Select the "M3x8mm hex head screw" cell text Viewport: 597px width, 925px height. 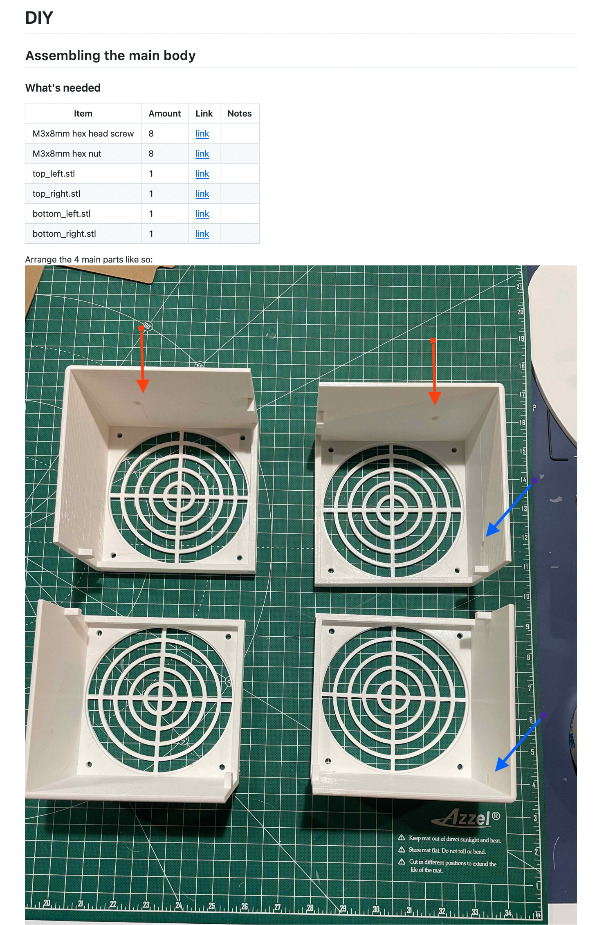(83, 134)
